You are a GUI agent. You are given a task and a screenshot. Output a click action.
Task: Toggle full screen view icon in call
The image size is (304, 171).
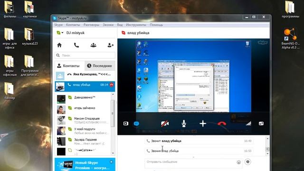point(261,123)
